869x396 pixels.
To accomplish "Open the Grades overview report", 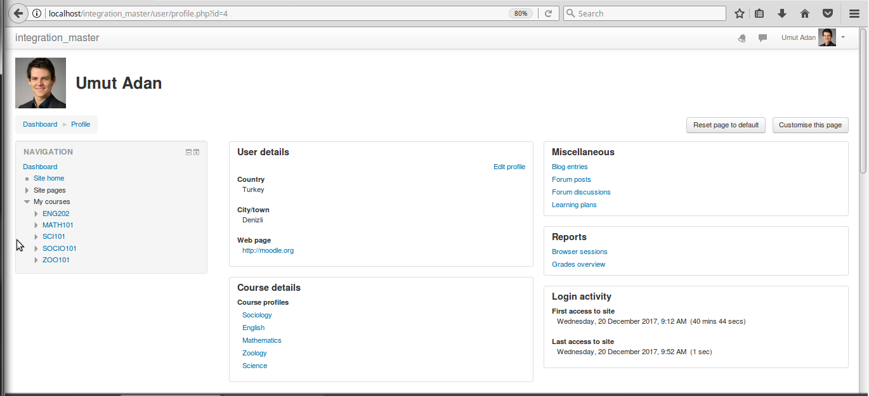I will [578, 264].
